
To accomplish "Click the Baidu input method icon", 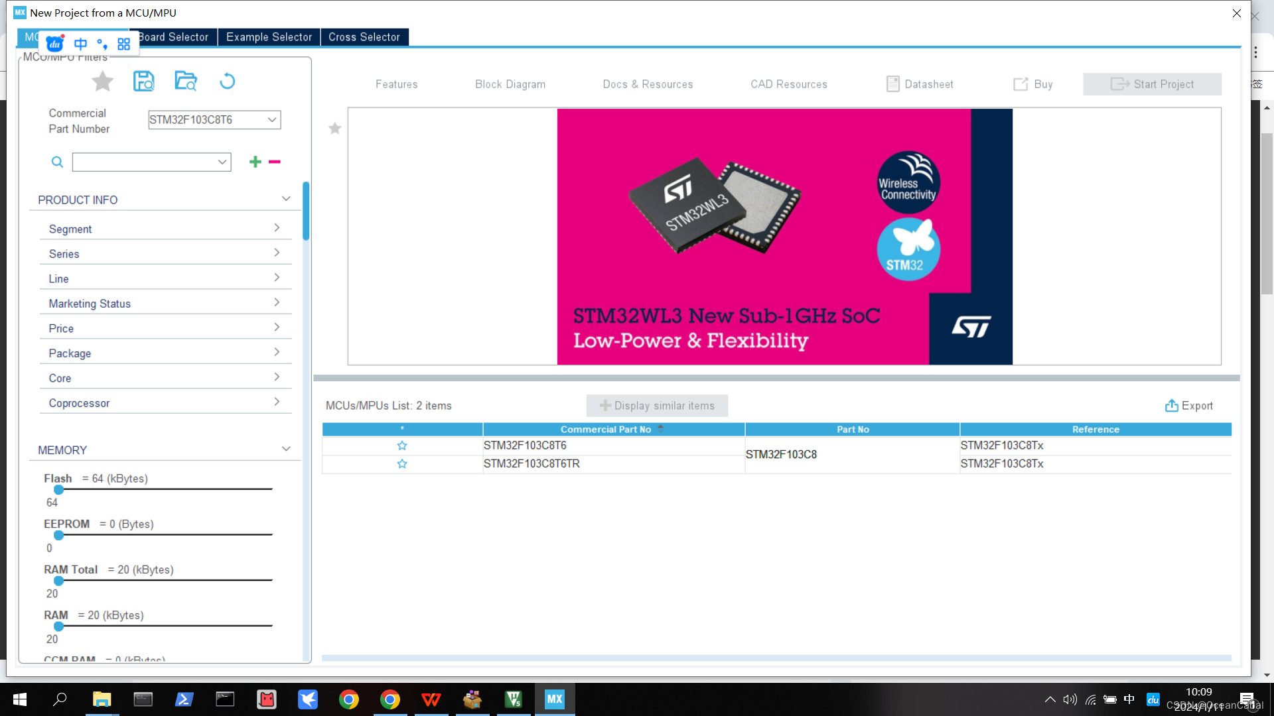I will click(55, 44).
